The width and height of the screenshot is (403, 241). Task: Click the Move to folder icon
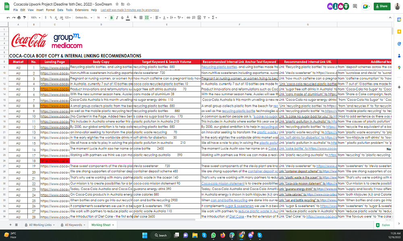(x=123, y=4)
